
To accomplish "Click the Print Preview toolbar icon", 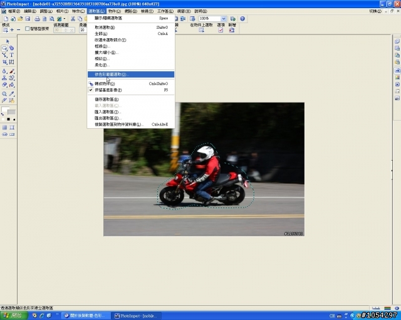I will [51, 19].
